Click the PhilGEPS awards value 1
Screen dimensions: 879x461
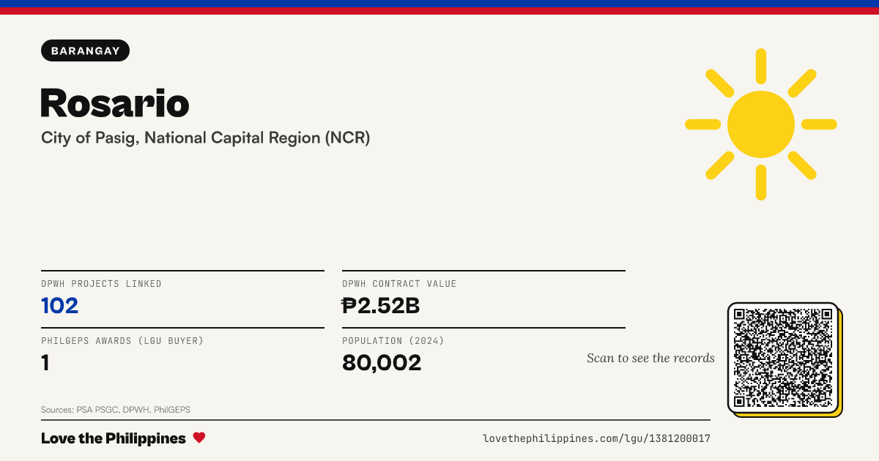(x=45, y=363)
